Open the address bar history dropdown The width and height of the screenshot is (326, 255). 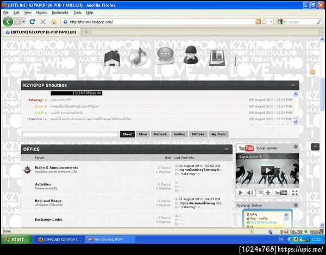point(271,22)
